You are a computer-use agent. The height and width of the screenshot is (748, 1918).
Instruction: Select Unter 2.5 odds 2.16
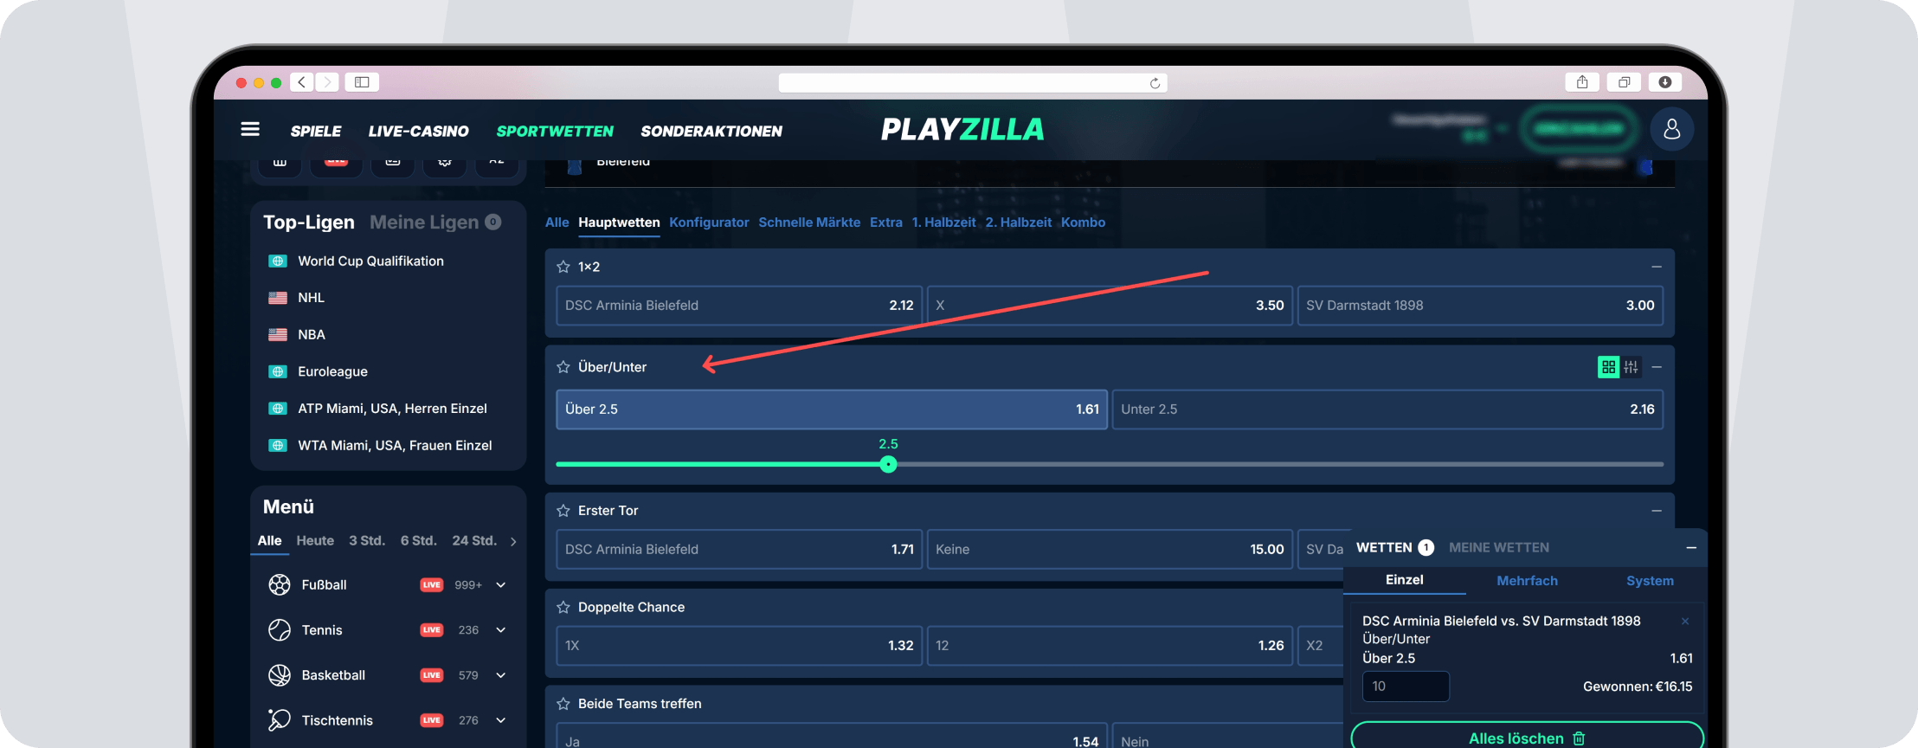pos(1387,409)
